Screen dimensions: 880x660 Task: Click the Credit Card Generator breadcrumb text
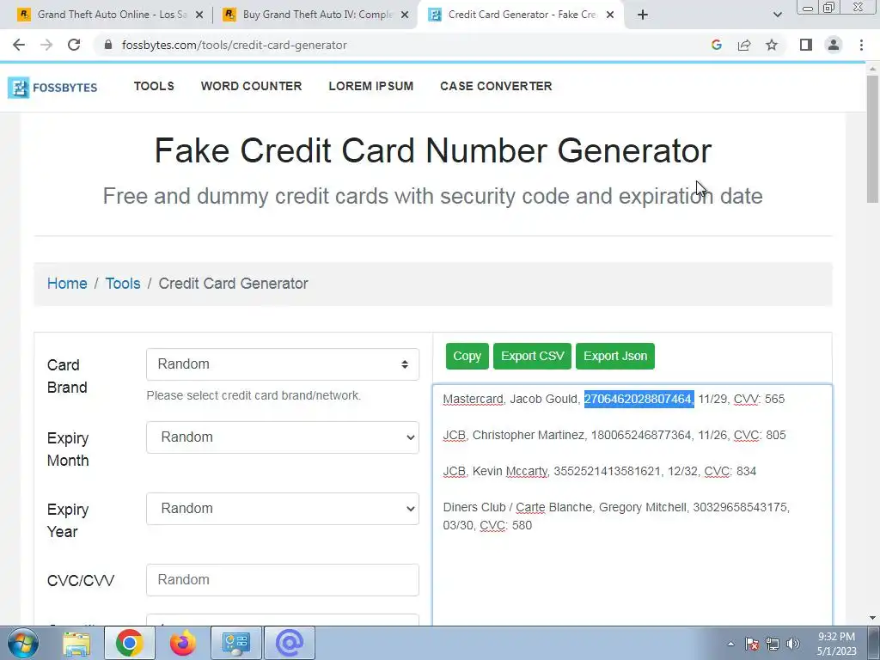coord(234,284)
